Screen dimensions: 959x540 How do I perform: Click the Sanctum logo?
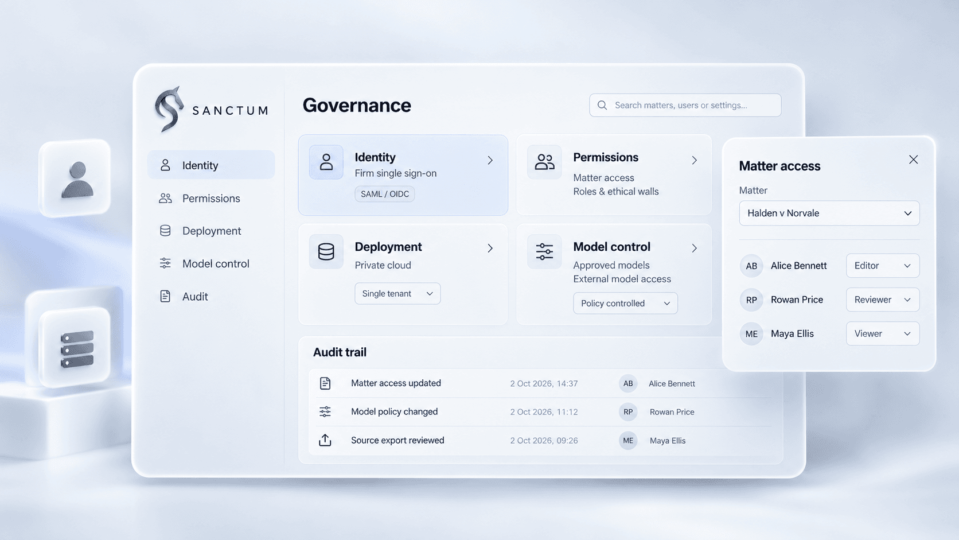point(211,110)
